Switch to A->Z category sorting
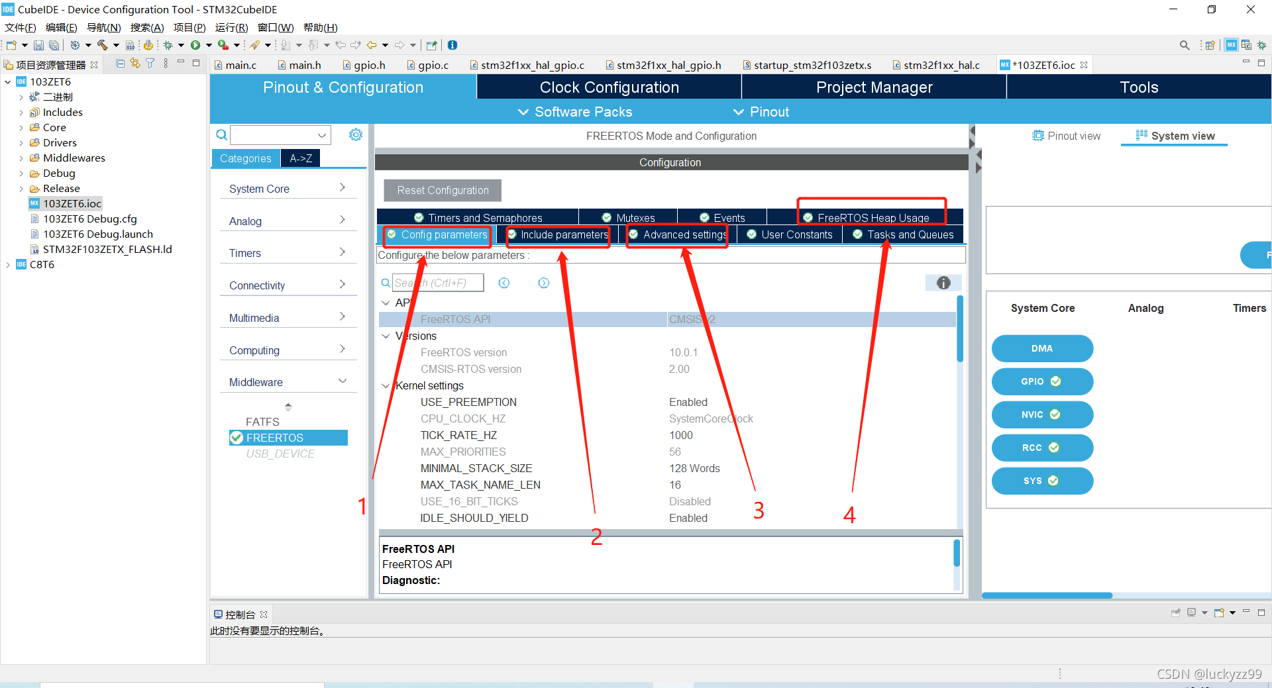Viewport: 1272px width, 688px height. coord(301,158)
